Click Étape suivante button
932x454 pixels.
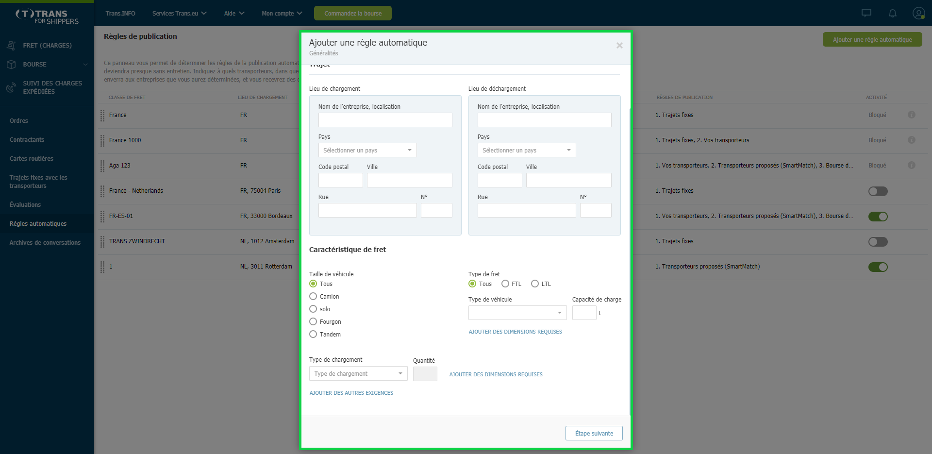(x=594, y=433)
